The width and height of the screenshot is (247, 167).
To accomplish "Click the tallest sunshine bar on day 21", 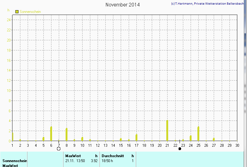I will point(167,130).
